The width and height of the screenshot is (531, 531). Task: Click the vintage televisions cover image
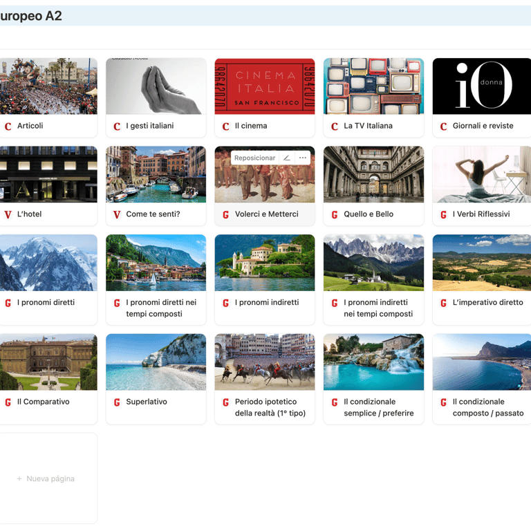coord(373,86)
